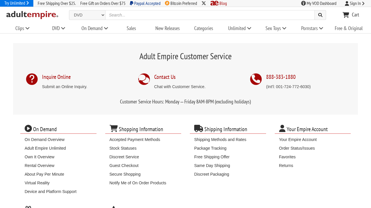Click the Cart text link
The height and width of the screenshot is (208, 371).
pos(355,15)
